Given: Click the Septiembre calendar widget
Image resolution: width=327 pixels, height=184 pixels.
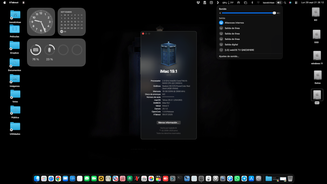Looking at the screenshot, I should (x=72, y=22).
